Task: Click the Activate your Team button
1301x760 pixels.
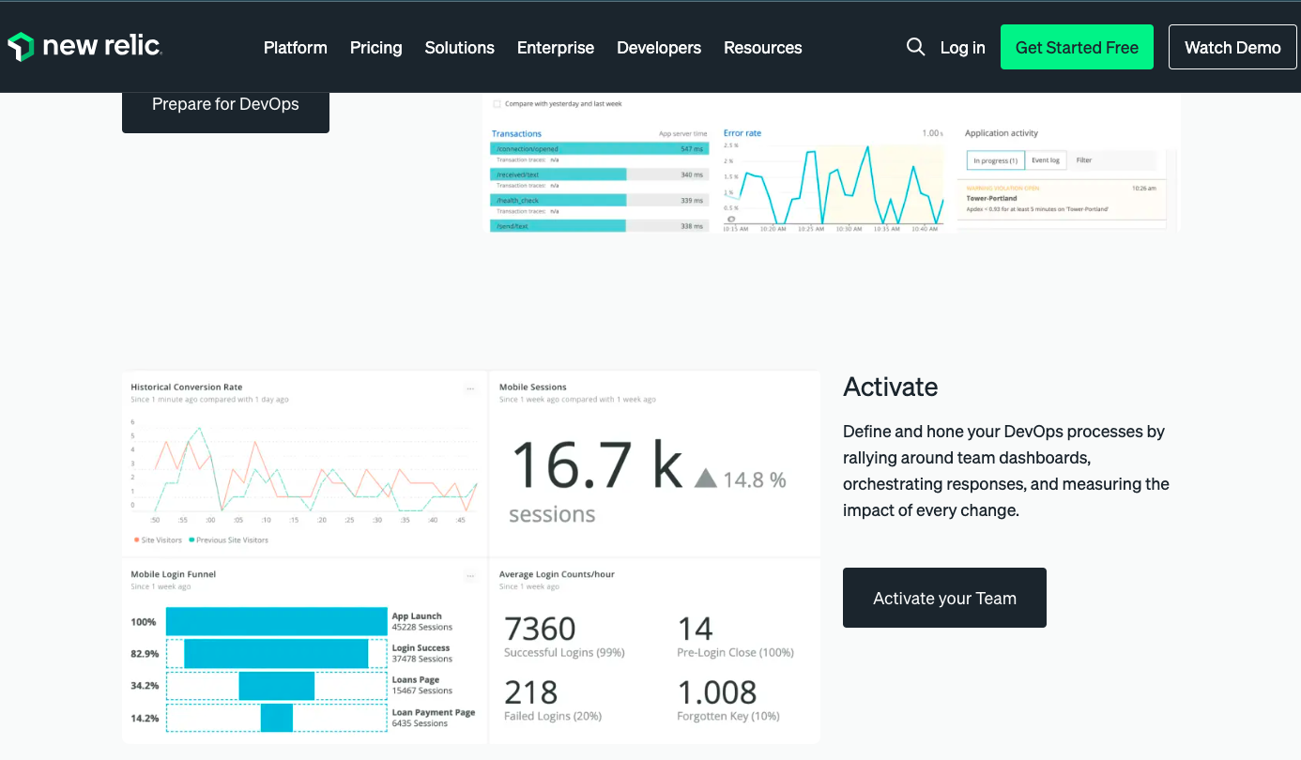Action: point(944,598)
